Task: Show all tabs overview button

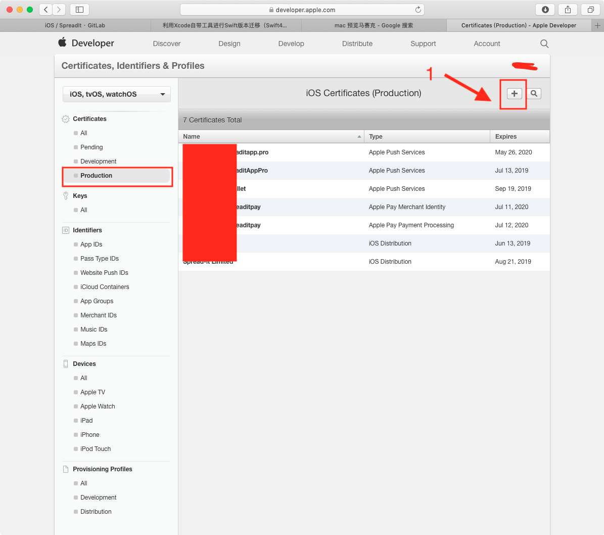Action: (590, 10)
